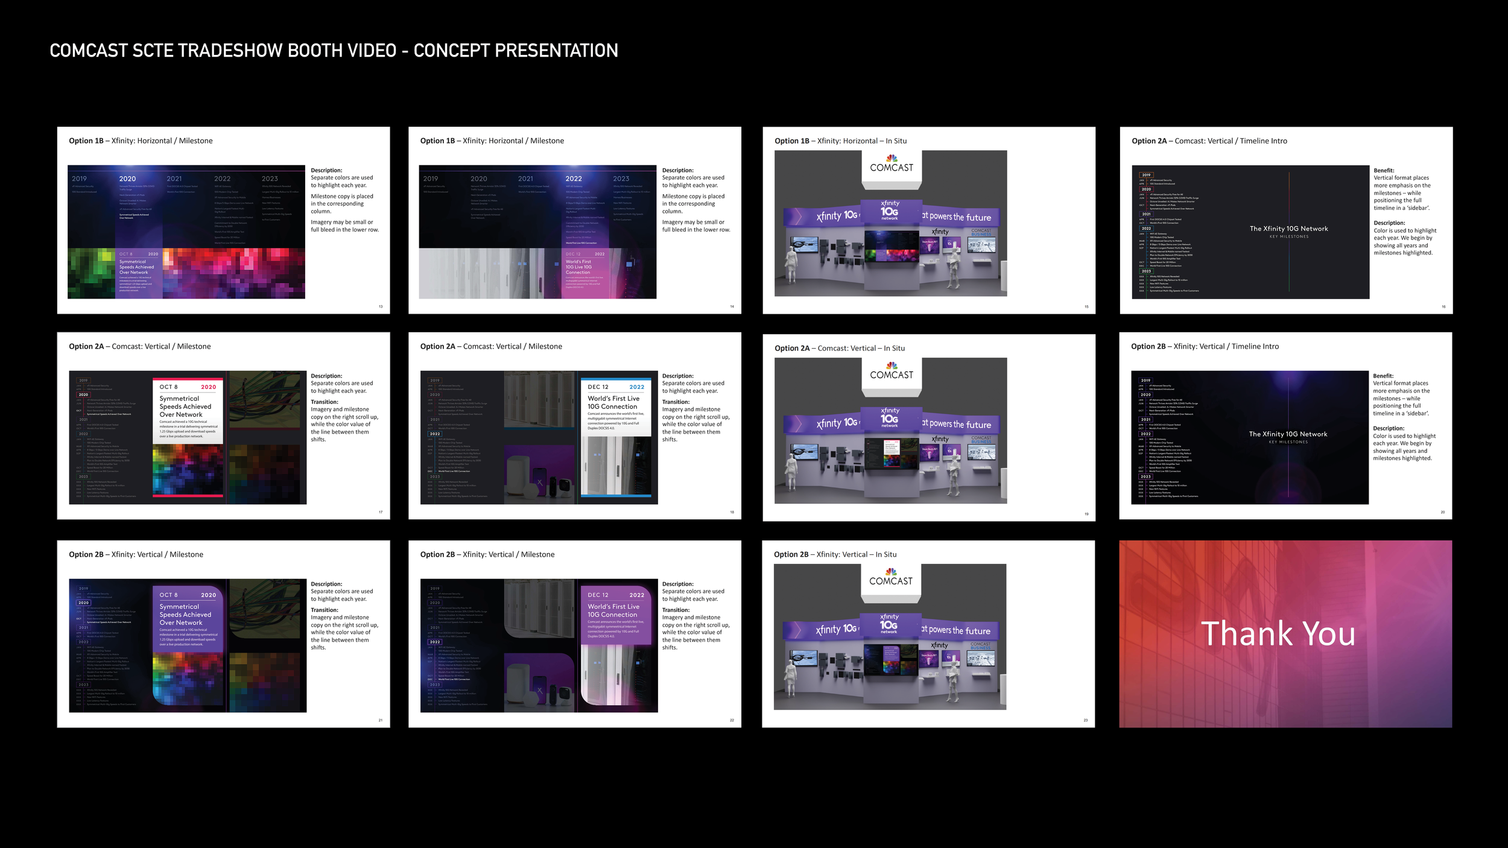Click 'Benefit:' heading on Option 2B Timeline Intro
Screen dimensions: 1508x848
(x=1383, y=376)
